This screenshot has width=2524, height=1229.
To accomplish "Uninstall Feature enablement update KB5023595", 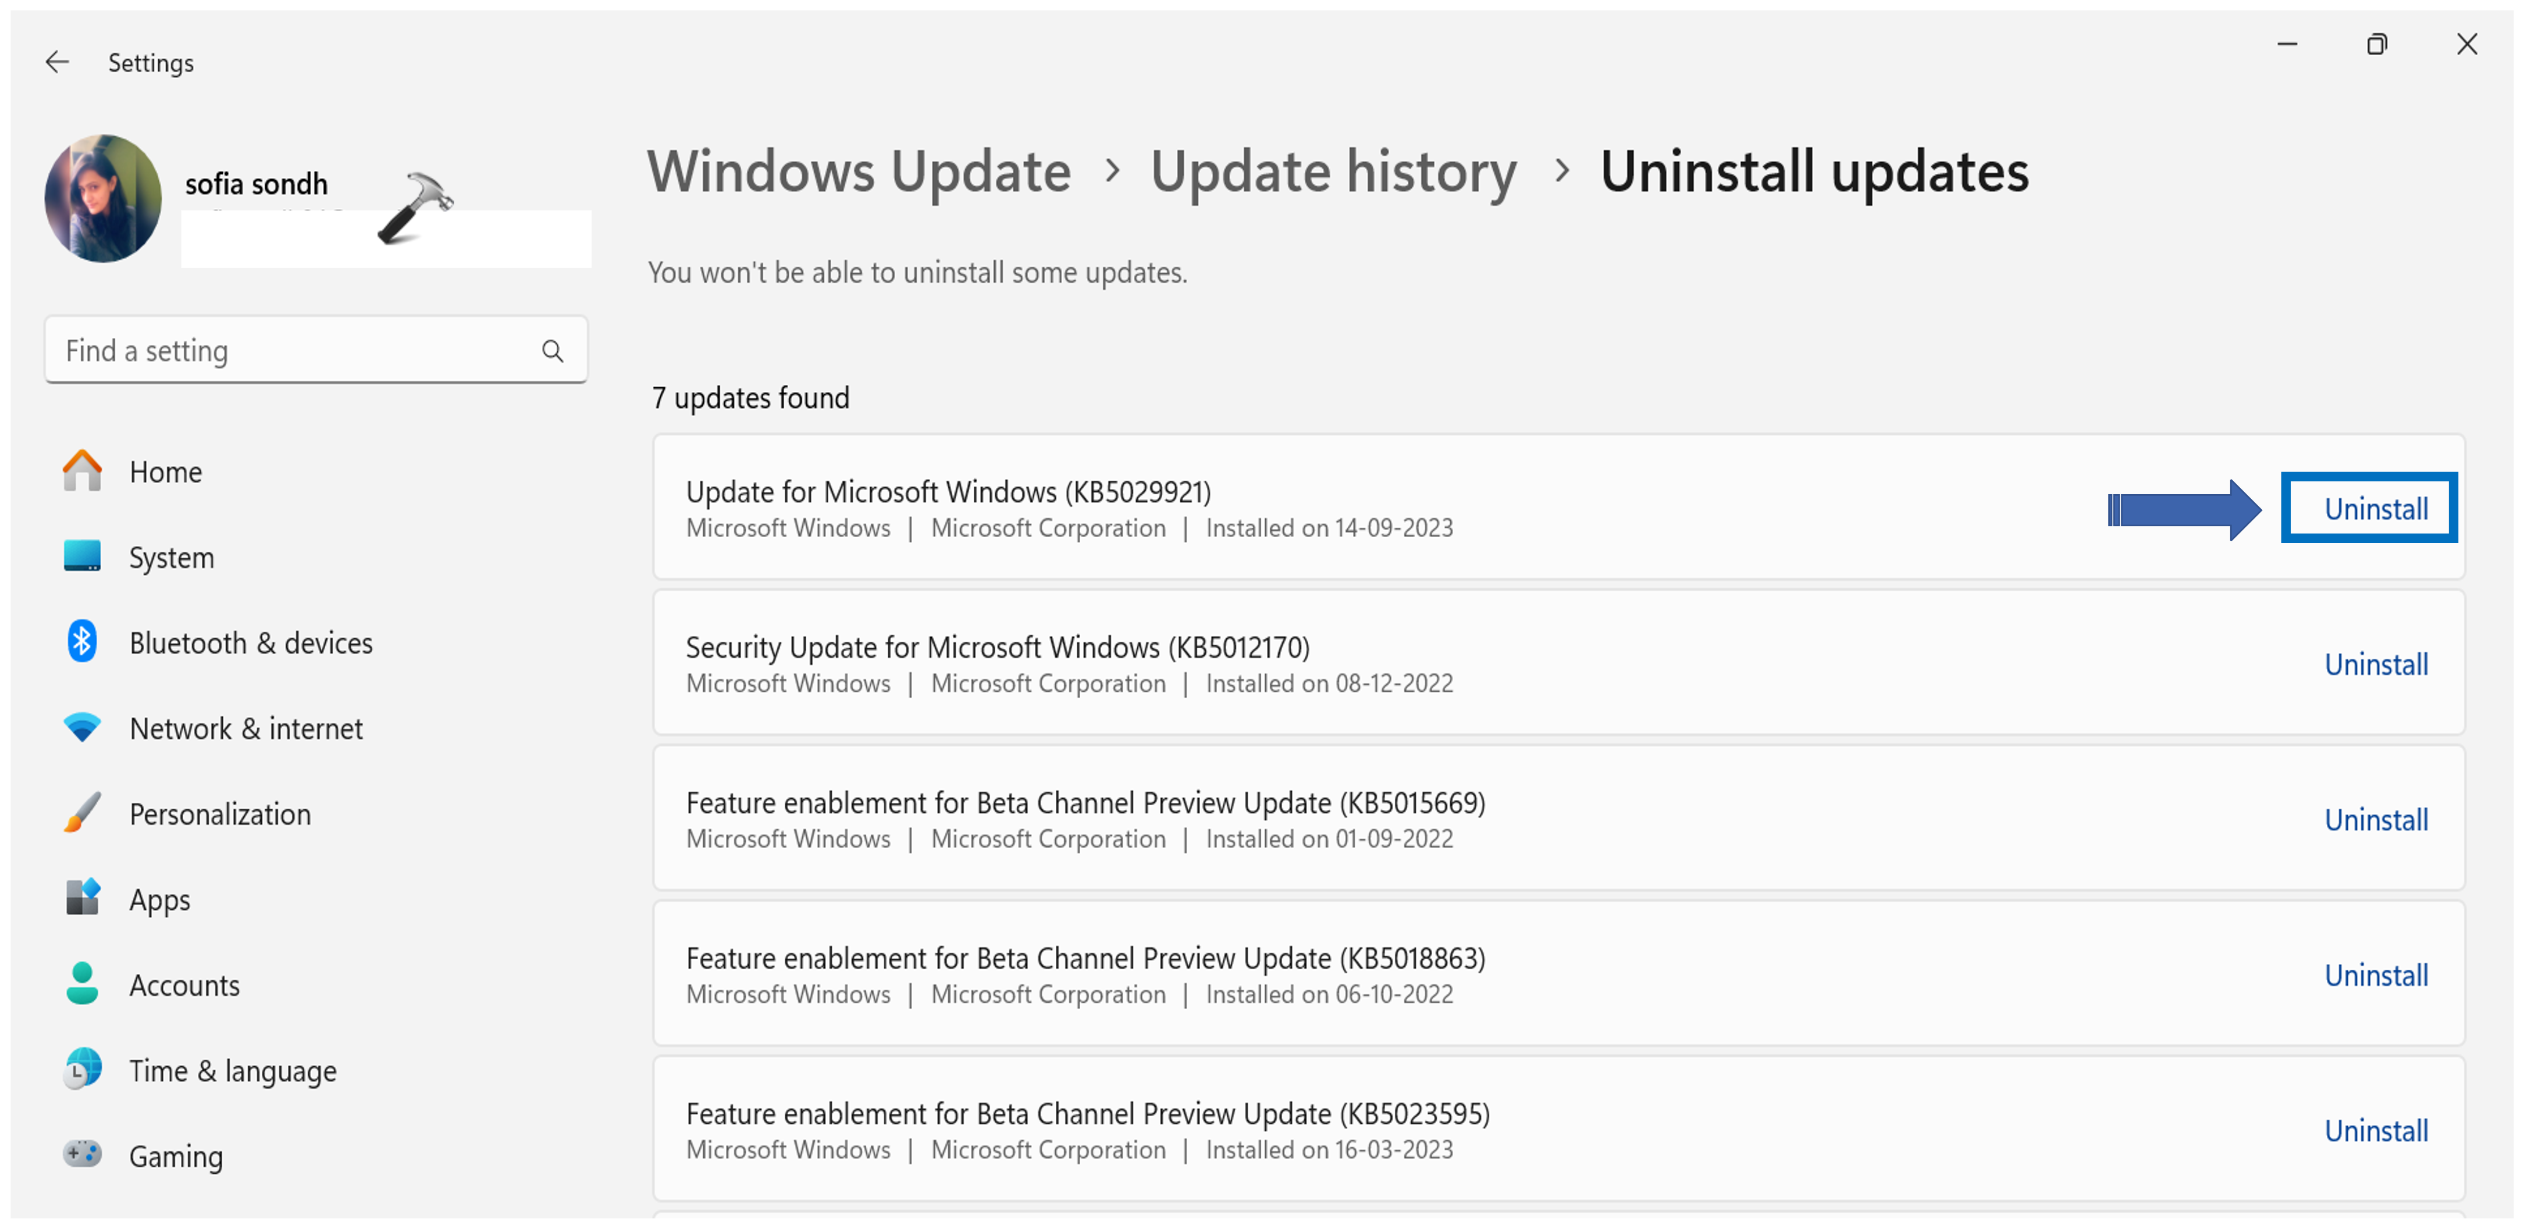I will [2375, 1131].
